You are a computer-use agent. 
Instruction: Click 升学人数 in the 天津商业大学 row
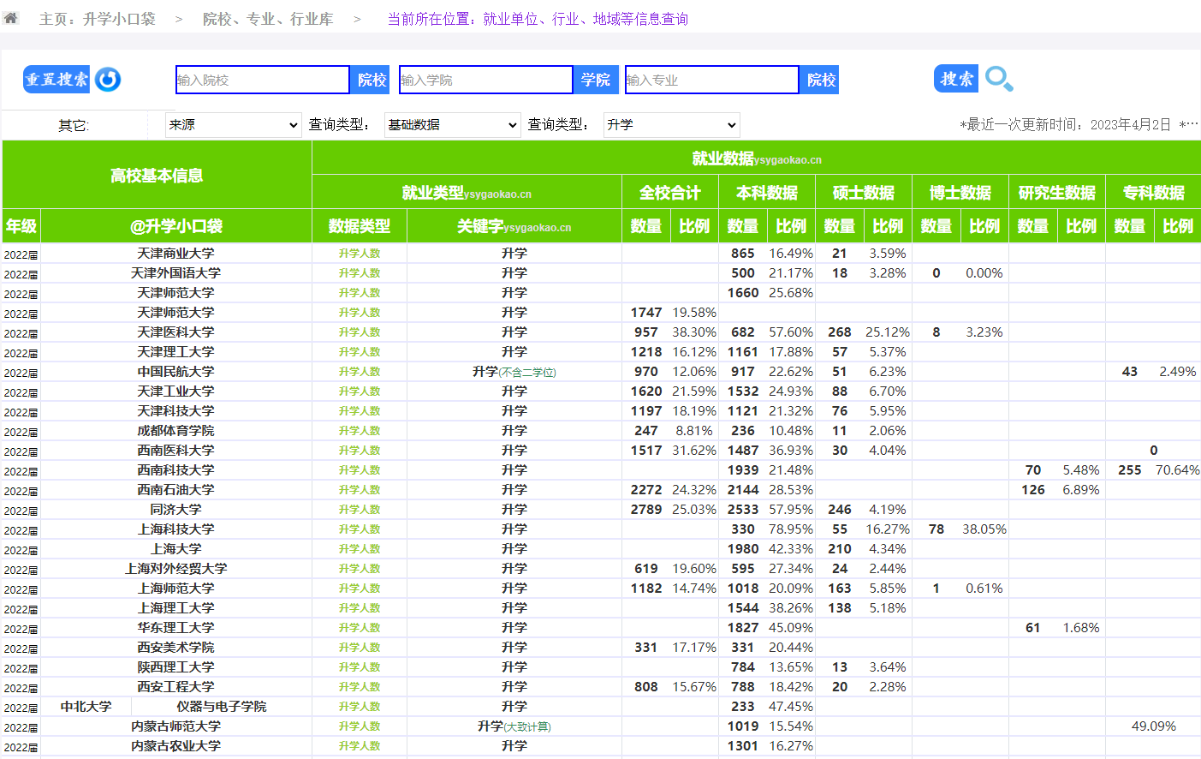coord(359,254)
